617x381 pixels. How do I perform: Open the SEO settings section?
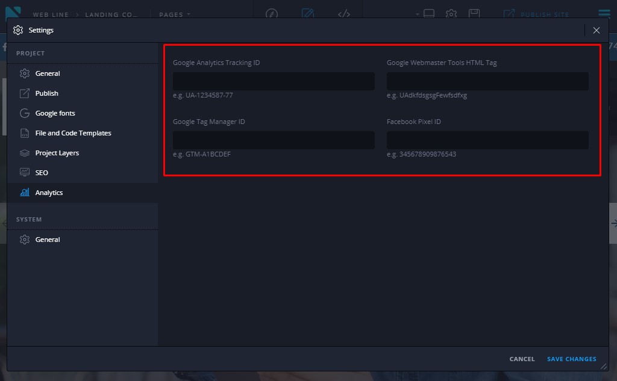82,173
